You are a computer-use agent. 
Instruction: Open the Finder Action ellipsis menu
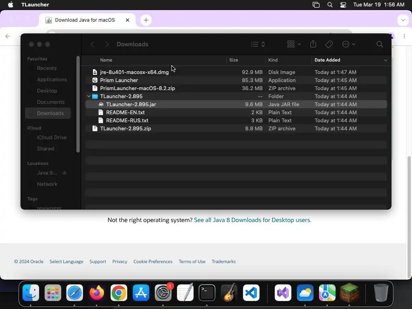coord(349,44)
